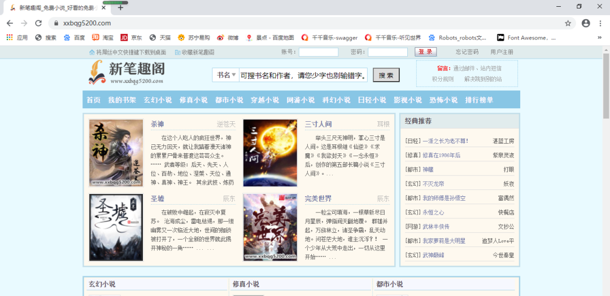The width and height of the screenshot is (610, 296).
Task: Open the Chrome three-dot menu
Action: [x=600, y=23]
